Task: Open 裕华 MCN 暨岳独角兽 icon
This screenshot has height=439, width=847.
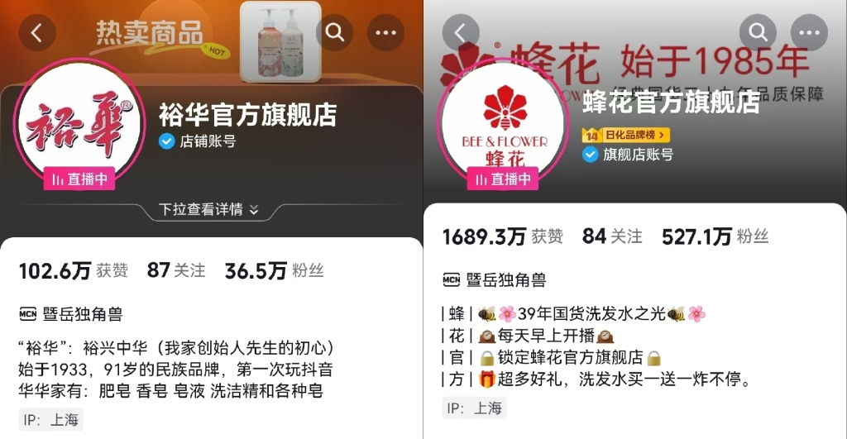Action: [x=27, y=313]
